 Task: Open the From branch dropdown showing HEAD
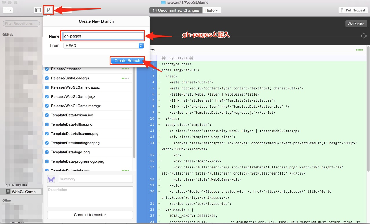103,45
